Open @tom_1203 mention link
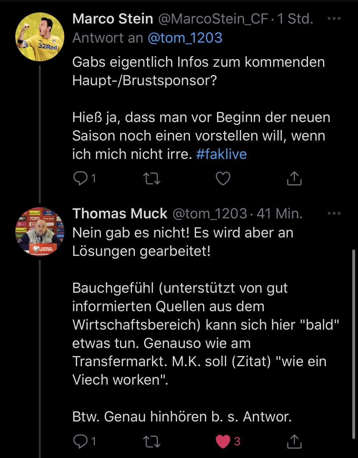 [185, 38]
